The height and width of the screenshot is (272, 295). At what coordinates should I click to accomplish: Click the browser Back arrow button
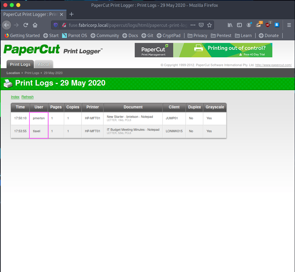7,25
